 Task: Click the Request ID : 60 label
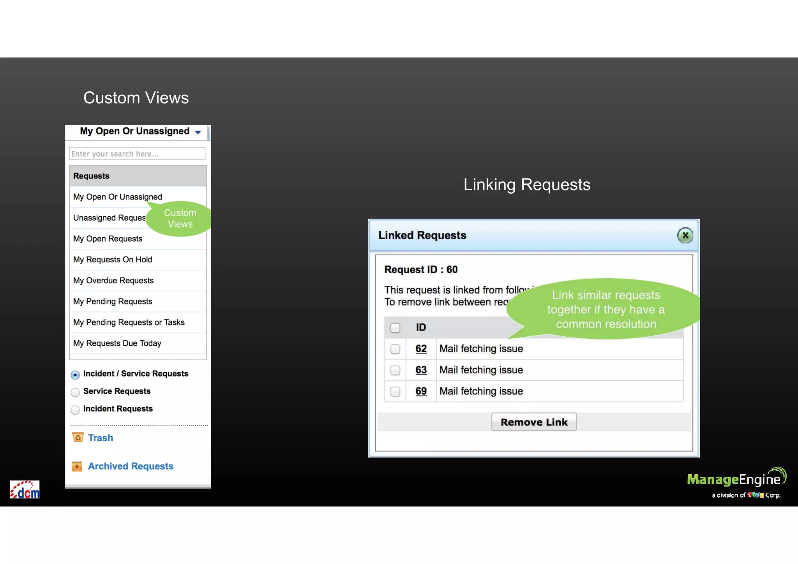click(421, 270)
